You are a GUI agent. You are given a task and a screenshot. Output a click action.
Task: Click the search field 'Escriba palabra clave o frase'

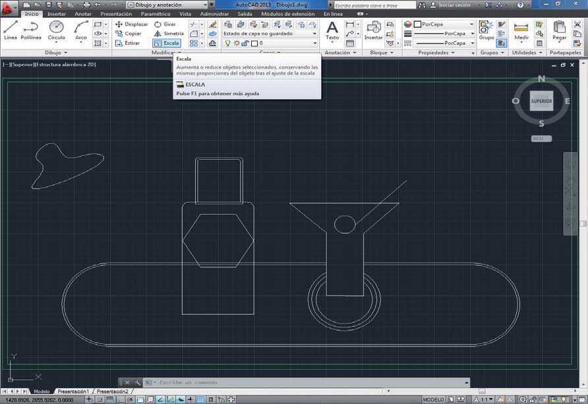point(374,5)
